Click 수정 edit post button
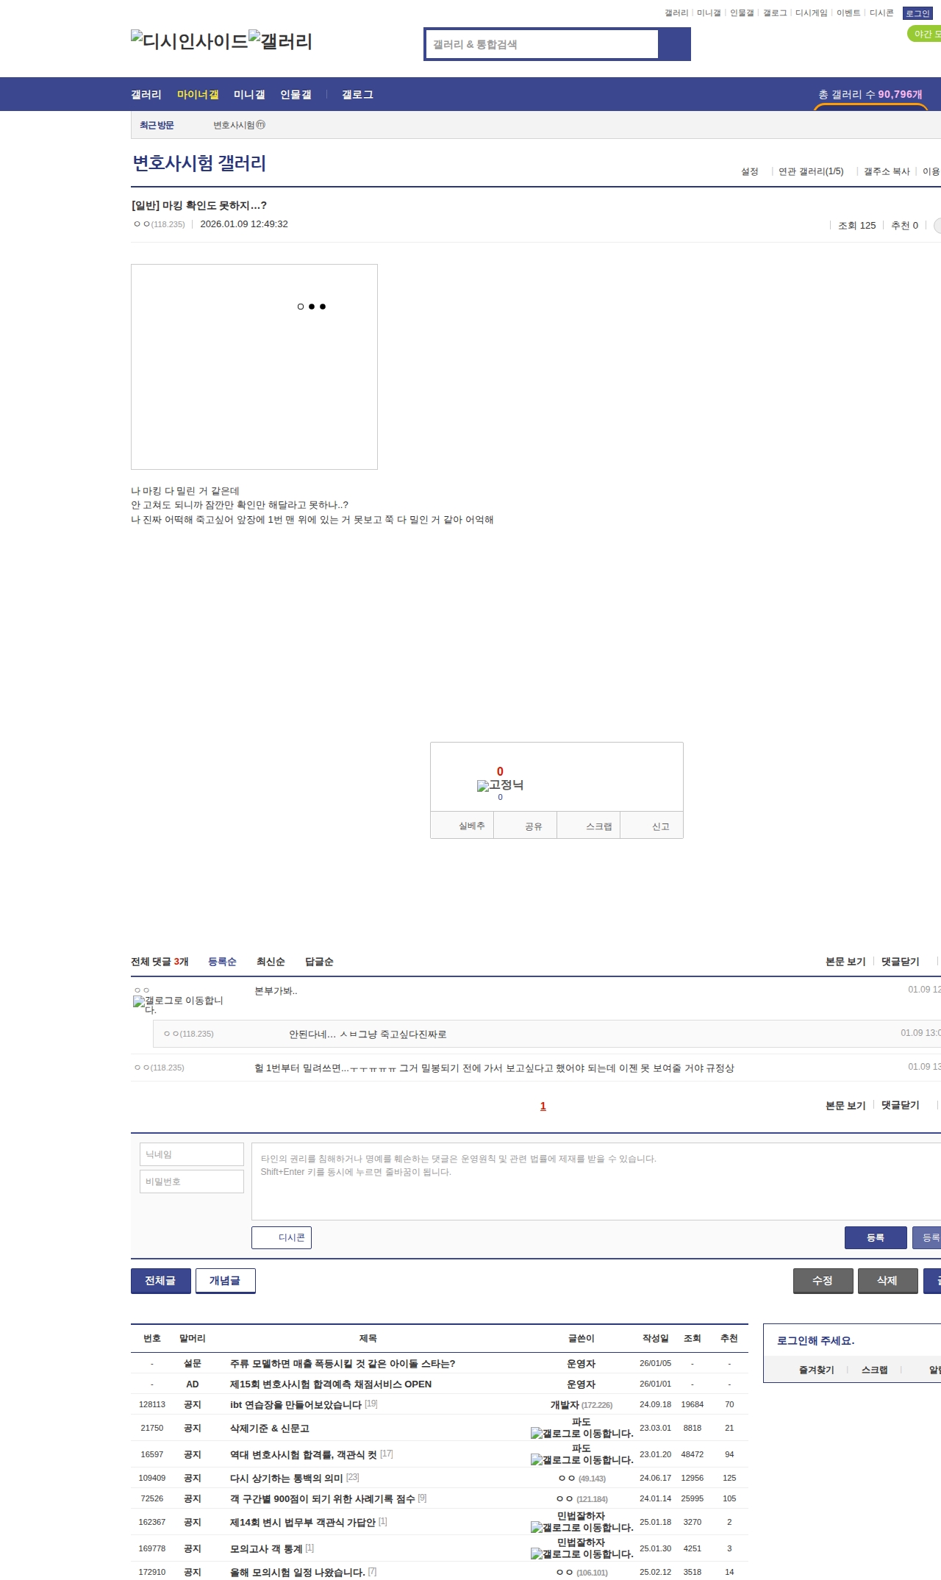The height and width of the screenshot is (1580, 941). (x=823, y=1281)
